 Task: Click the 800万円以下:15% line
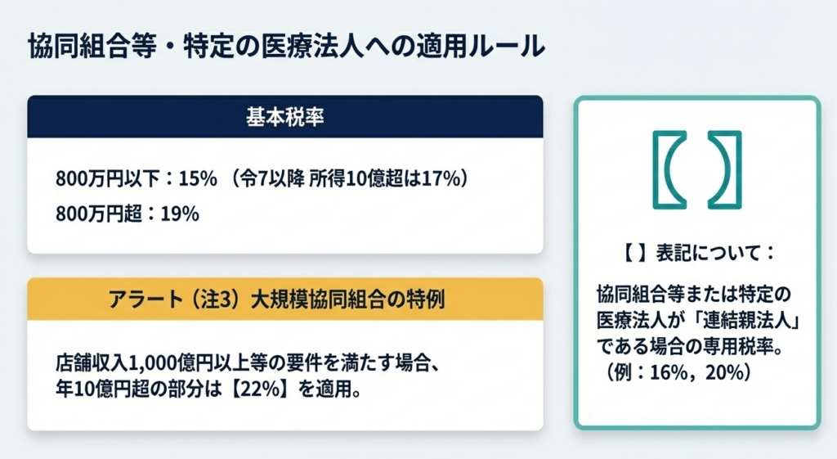135,178
